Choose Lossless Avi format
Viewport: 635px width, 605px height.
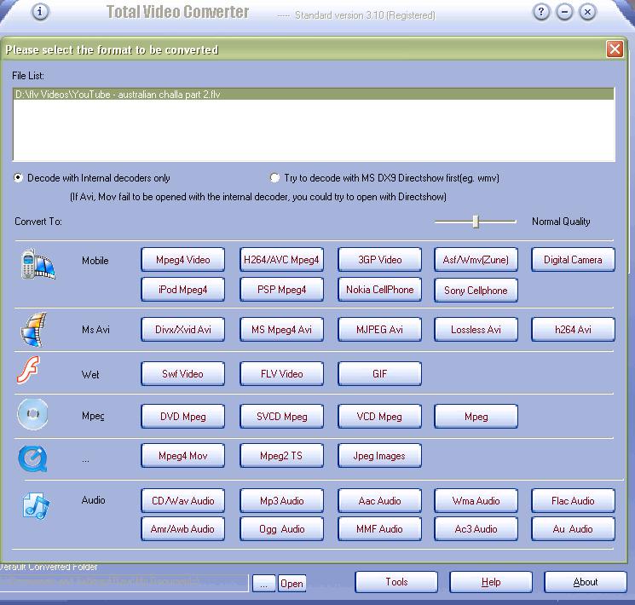tap(476, 329)
